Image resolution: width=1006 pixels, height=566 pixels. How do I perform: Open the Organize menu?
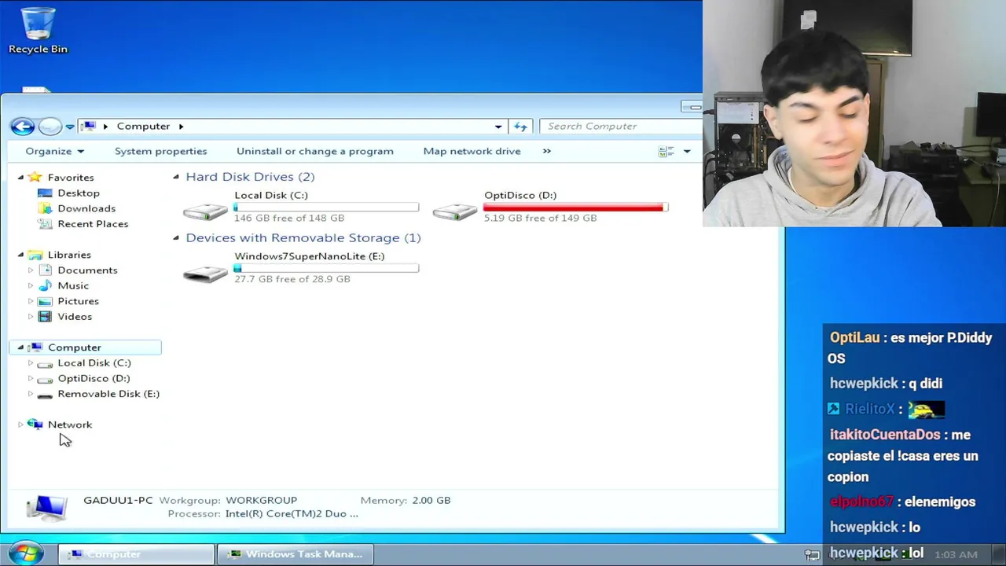coord(54,151)
